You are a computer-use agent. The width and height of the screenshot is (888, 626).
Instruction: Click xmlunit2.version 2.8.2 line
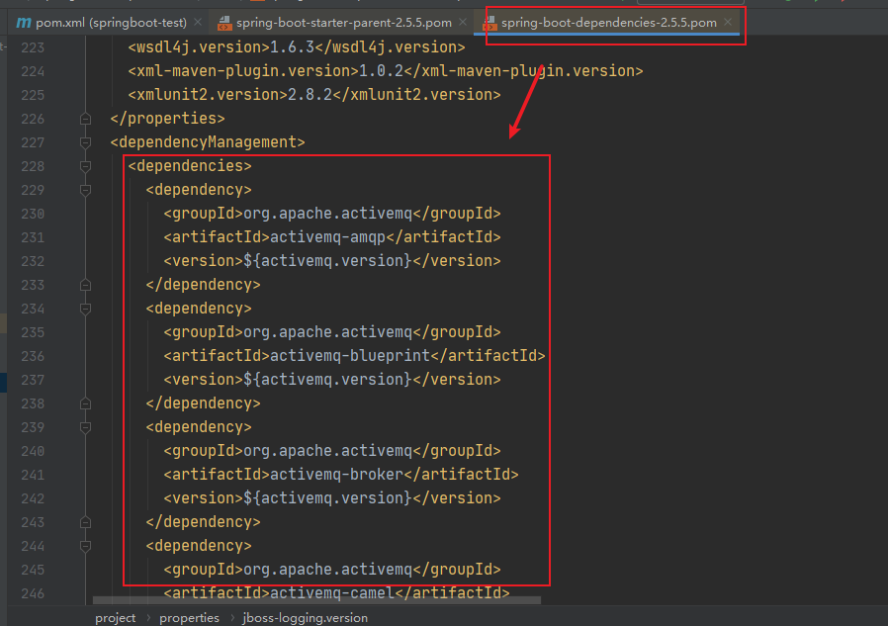click(x=314, y=95)
